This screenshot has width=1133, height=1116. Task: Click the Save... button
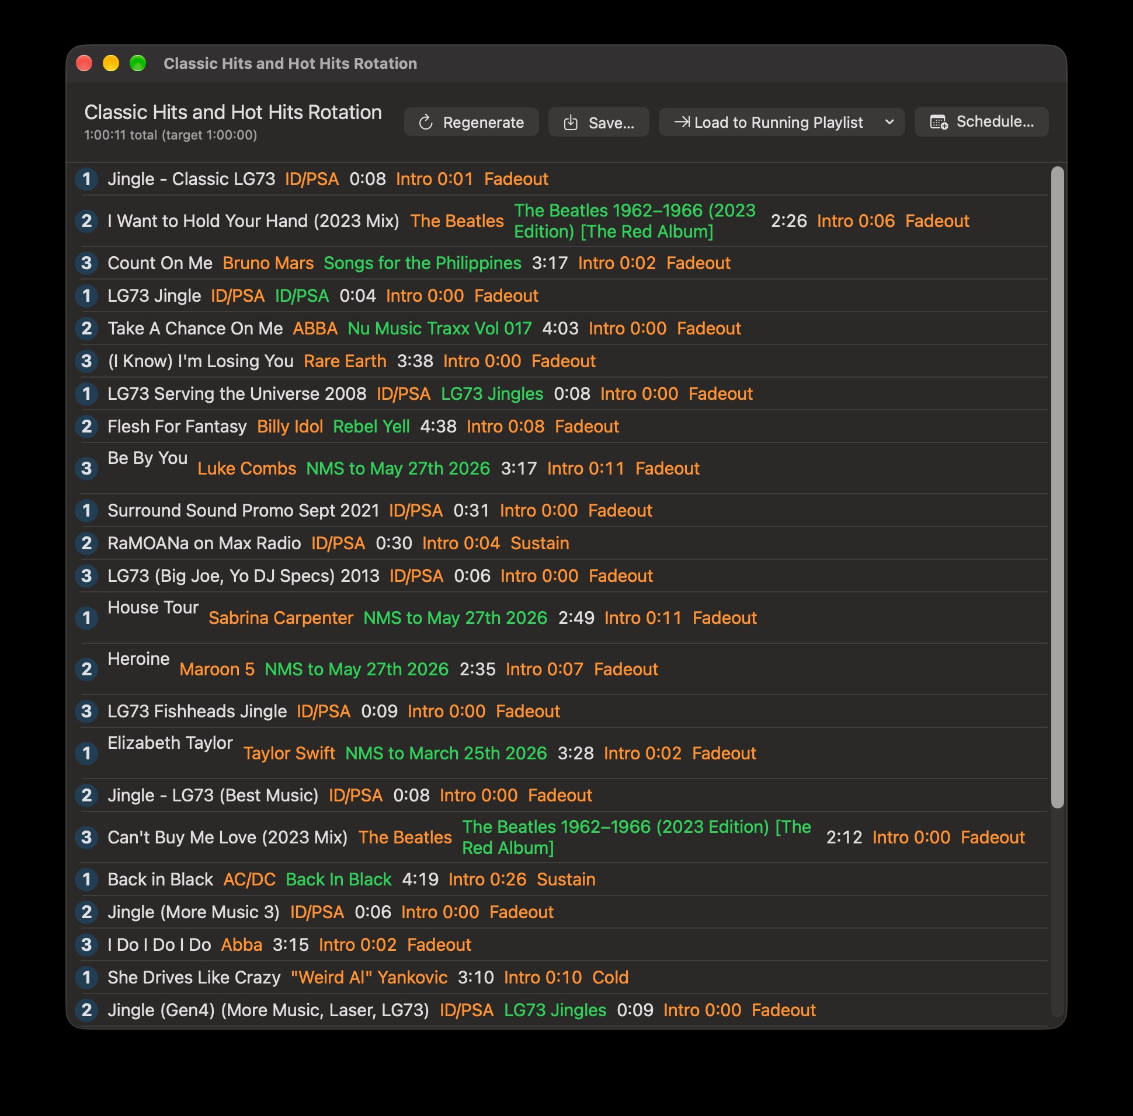tap(598, 122)
